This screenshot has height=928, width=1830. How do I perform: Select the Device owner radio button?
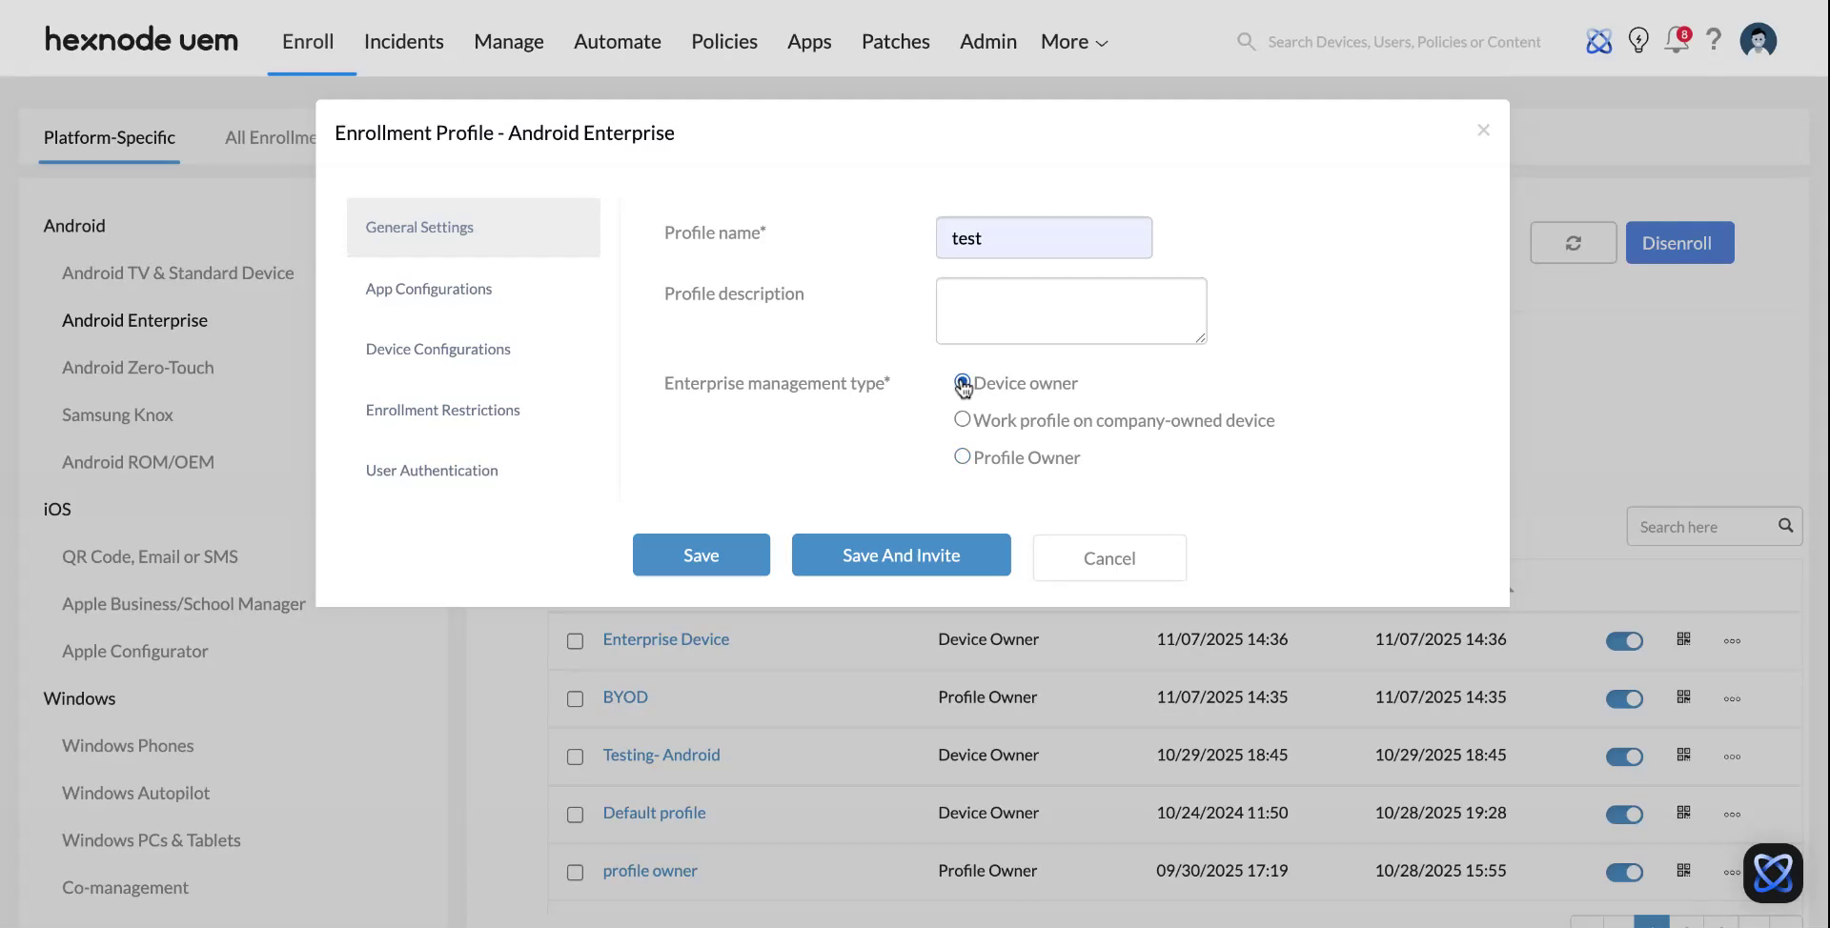click(x=963, y=381)
